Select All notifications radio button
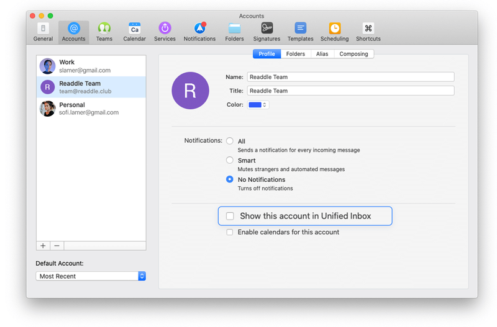 coord(230,141)
